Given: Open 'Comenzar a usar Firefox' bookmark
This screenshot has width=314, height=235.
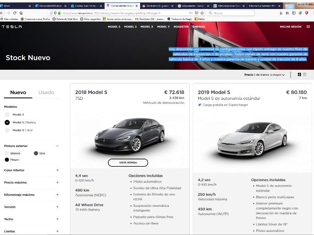Looking at the screenshot, I should (35, 19).
